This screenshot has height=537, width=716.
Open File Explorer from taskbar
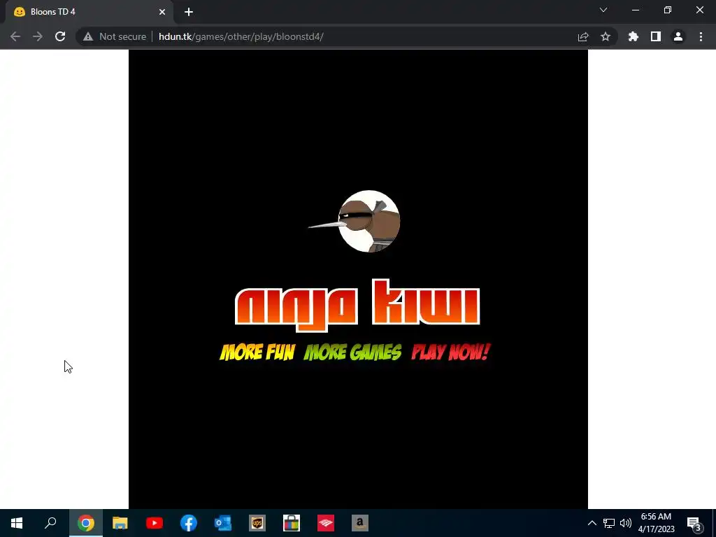pyautogui.click(x=120, y=523)
